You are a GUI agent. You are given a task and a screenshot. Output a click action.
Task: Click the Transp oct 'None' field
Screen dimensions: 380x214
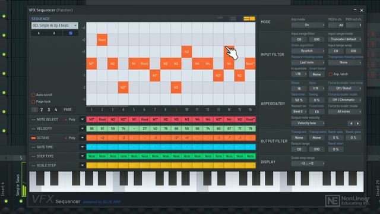[x=299, y=137]
